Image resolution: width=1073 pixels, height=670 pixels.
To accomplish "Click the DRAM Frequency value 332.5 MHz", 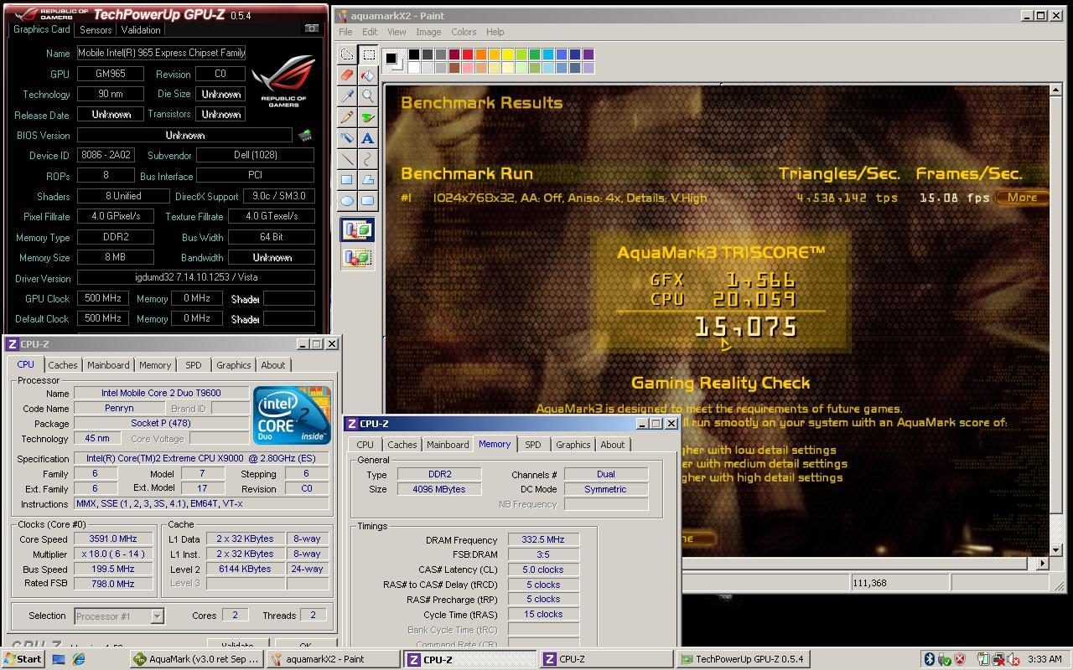I will point(542,540).
